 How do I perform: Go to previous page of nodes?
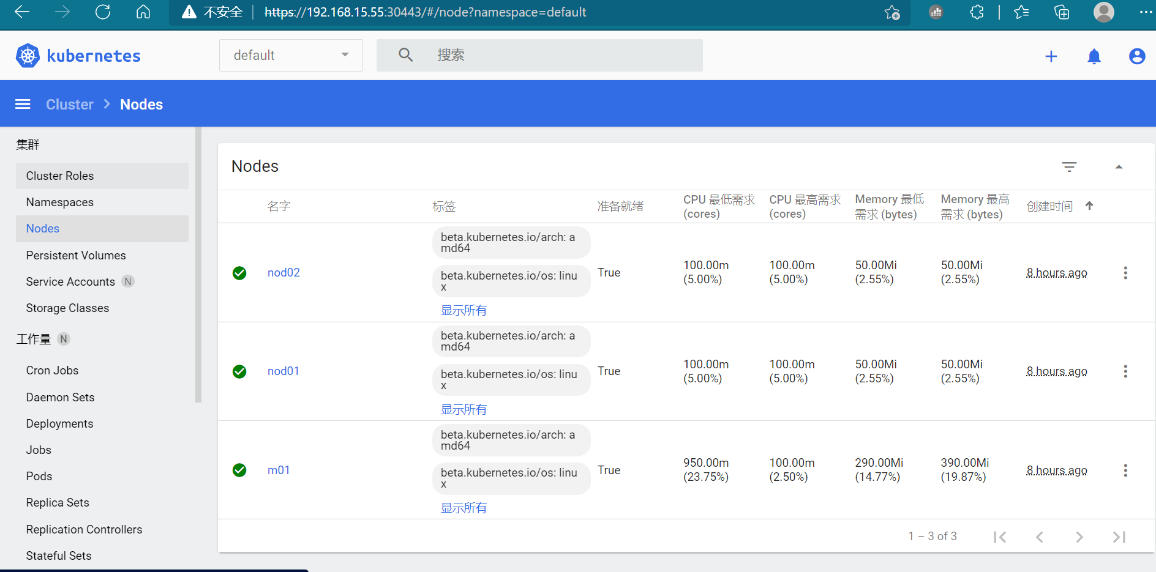pyautogui.click(x=1040, y=537)
